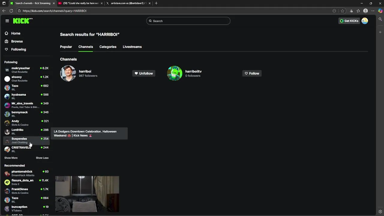Open browser media control icon
This screenshot has height=216, width=384.
(x=351, y=11)
